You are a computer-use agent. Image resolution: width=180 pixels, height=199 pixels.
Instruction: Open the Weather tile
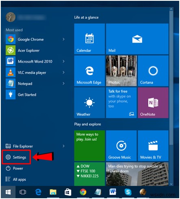(x=89, y=103)
